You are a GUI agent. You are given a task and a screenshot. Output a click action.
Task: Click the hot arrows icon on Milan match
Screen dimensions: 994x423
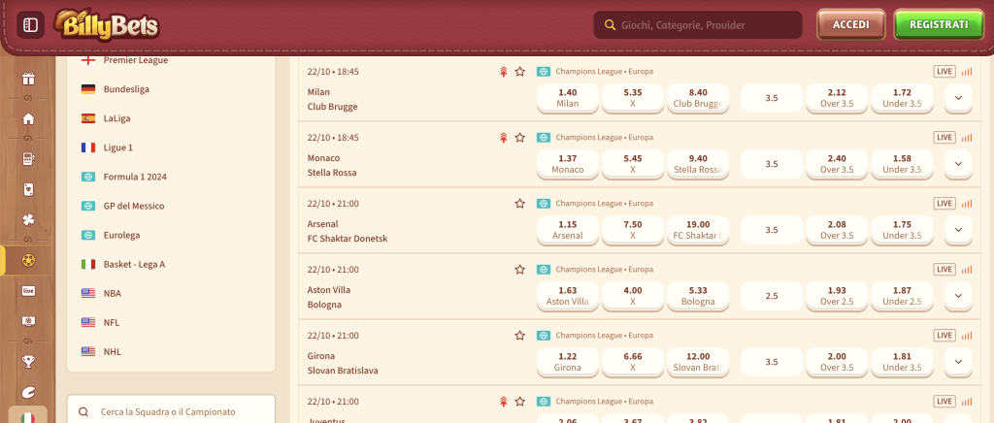pyautogui.click(x=504, y=72)
